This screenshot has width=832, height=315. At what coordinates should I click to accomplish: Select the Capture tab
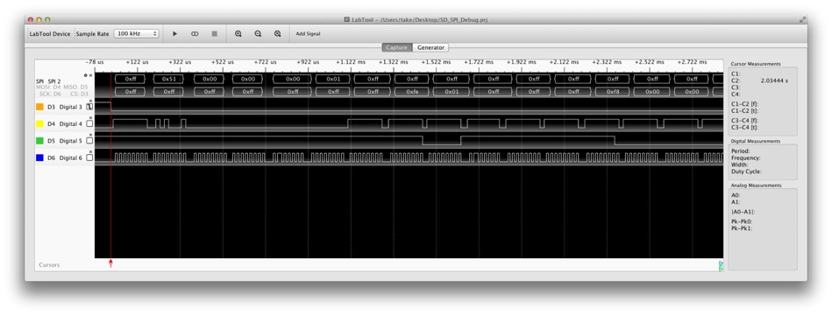tap(397, 47)
